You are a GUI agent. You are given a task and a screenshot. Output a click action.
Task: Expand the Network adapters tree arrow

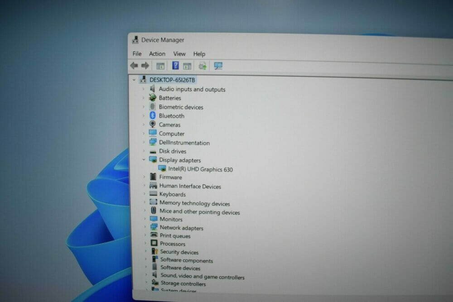[x=145, y=227]
